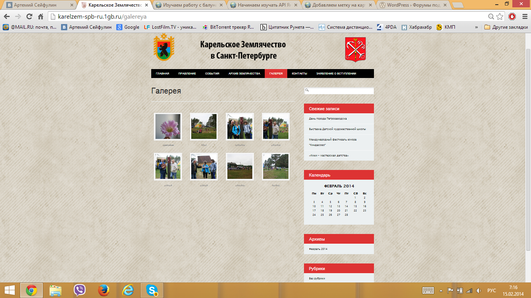Open the Контакты menu item

(299, 74)
